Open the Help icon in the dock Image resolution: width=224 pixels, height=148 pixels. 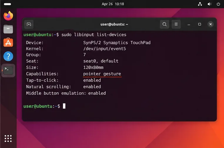(x=8, y=56)
